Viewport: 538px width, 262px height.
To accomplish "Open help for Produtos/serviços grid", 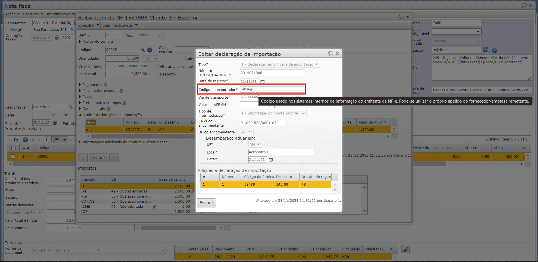I will (x=25, y=140).
